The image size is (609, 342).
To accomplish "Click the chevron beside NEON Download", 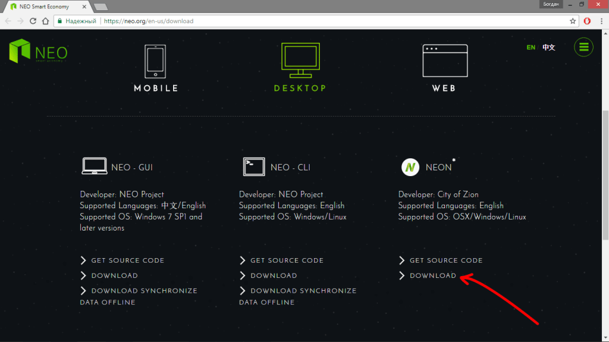I will pyautogui.click(x=401, y=275).
